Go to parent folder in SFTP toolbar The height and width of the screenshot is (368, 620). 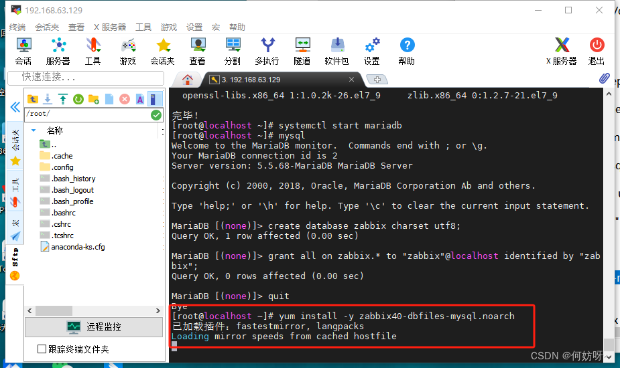pos(32,99)
